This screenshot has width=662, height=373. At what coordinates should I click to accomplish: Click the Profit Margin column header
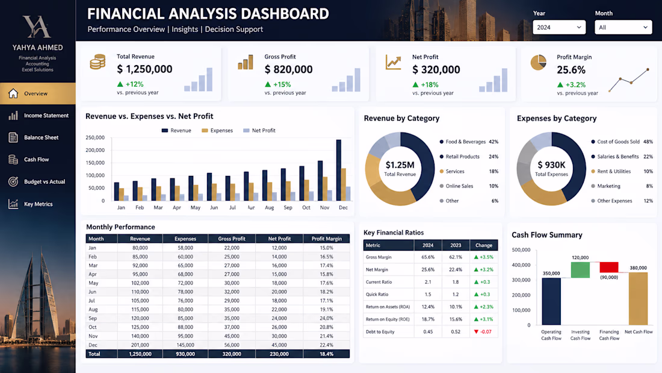tap(326, 239)
